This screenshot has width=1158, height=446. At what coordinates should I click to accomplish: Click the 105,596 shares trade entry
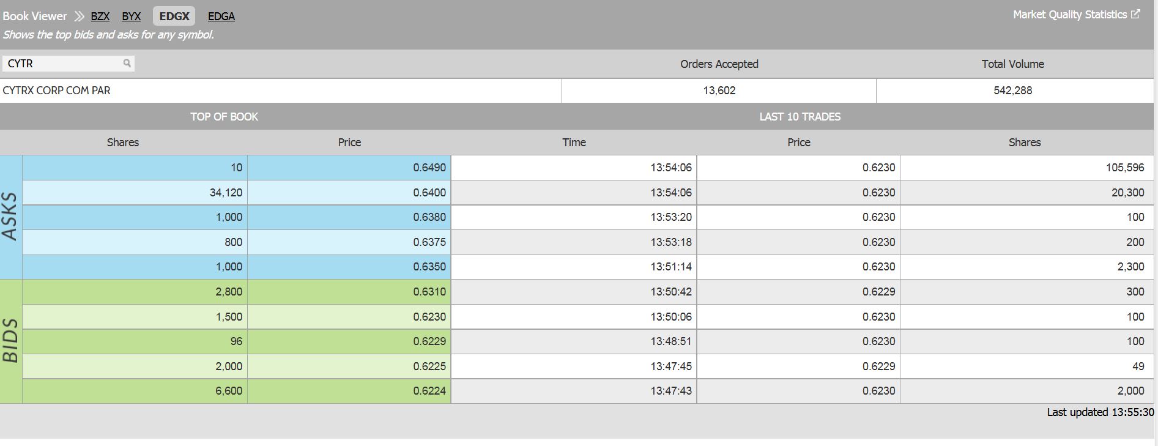[1124, 168]
